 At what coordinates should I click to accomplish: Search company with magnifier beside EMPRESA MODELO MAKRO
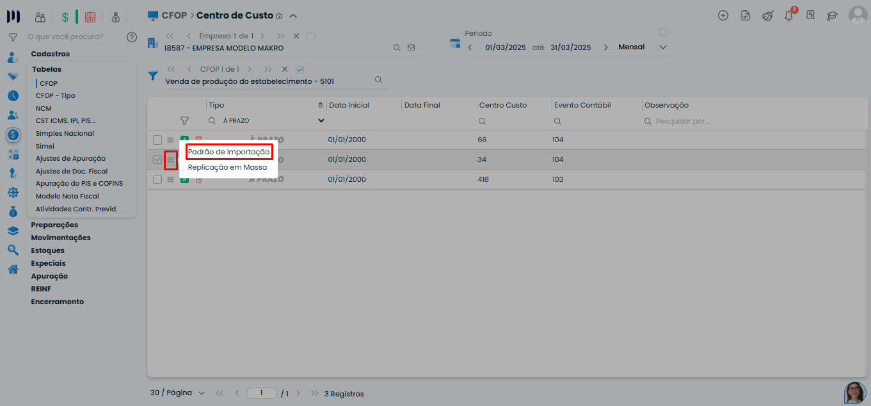pos(397,48)
